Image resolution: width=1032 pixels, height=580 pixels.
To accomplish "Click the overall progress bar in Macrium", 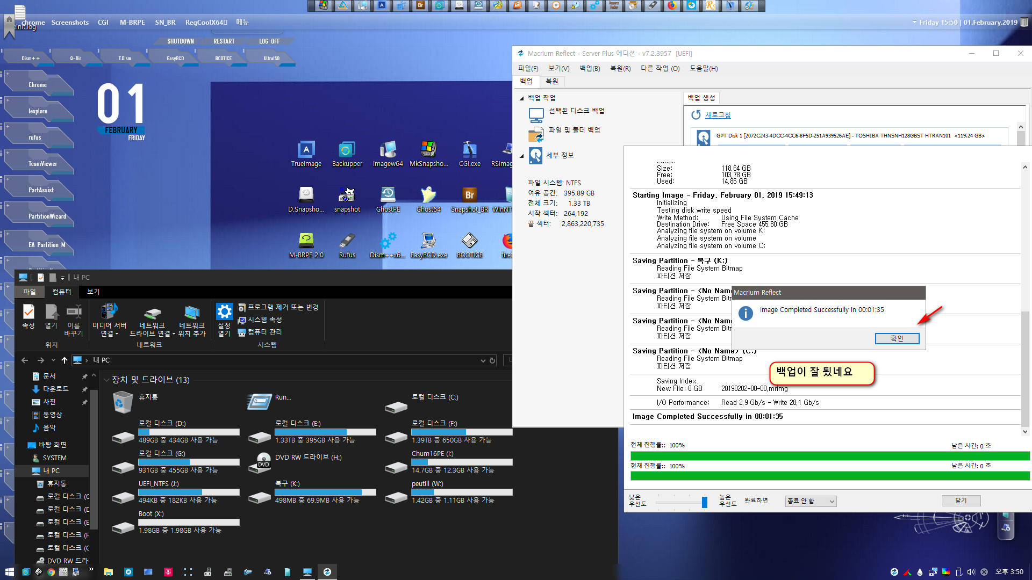I will point(830,456).
